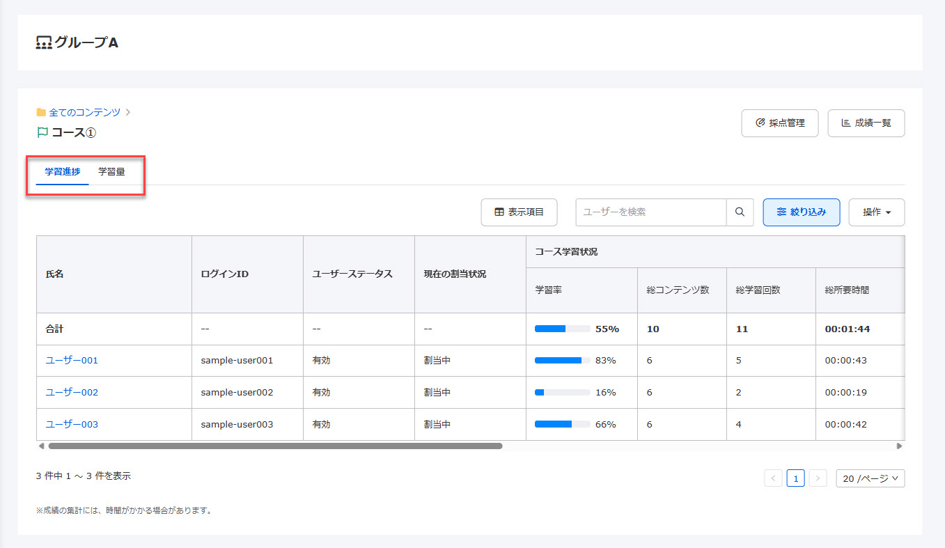Go to previous page arrow
Image resolution: width=945 pixels, height=548 pixels.
pyautogui.click(x=773, y=478)
